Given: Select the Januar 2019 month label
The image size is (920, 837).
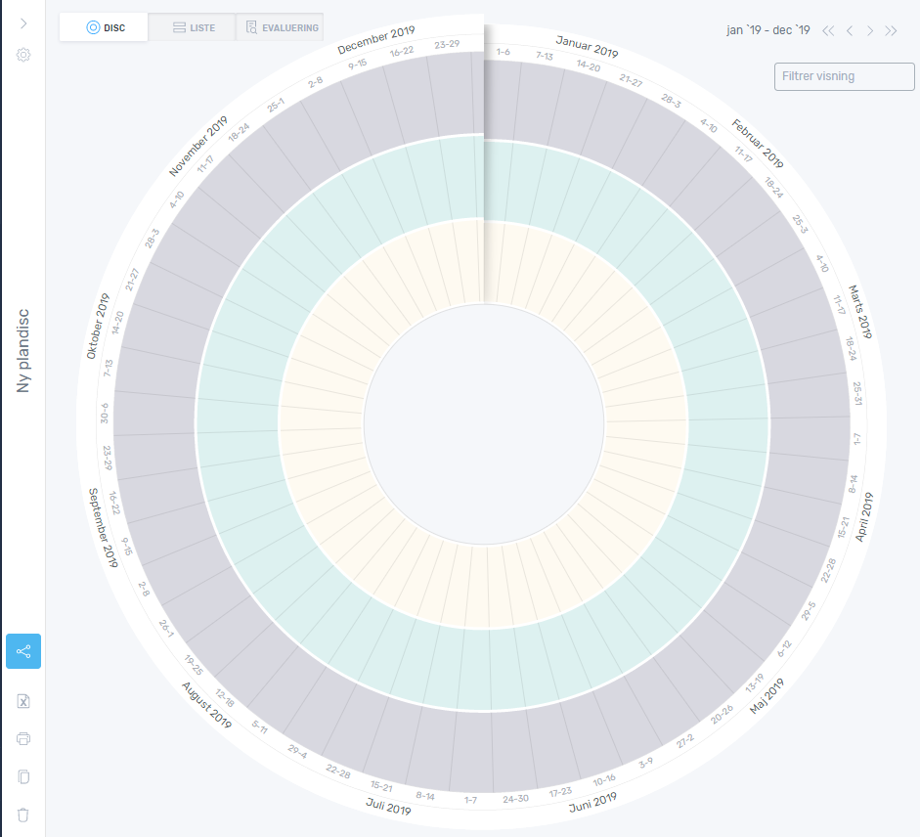Looking at the screenshot, I should [587, 46].
